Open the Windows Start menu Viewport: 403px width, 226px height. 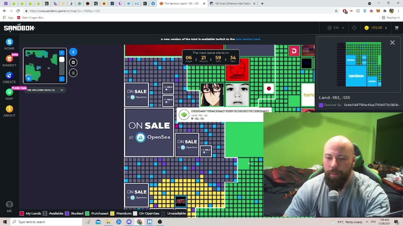[x=5, y=222]
